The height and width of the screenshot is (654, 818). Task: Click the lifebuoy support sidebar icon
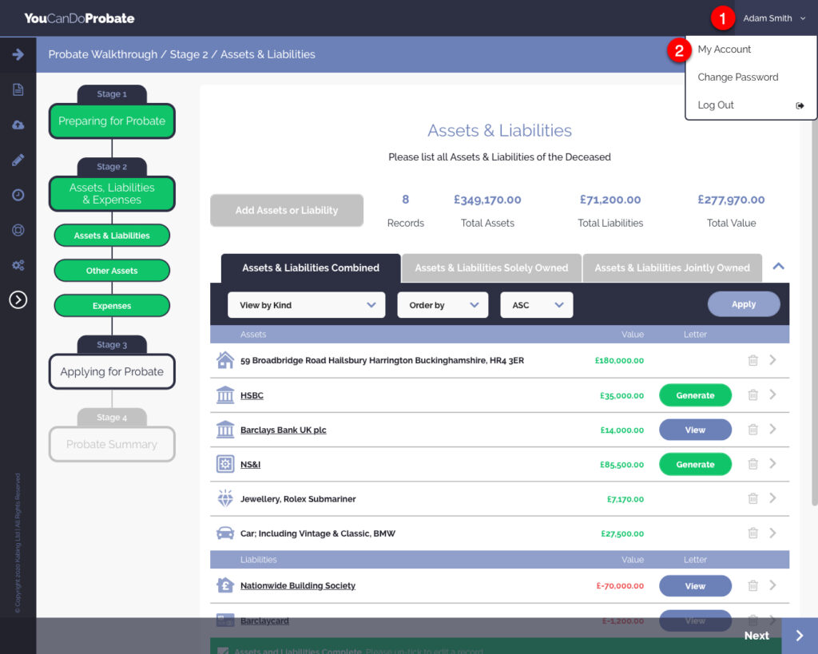click(x=18, y=230)
